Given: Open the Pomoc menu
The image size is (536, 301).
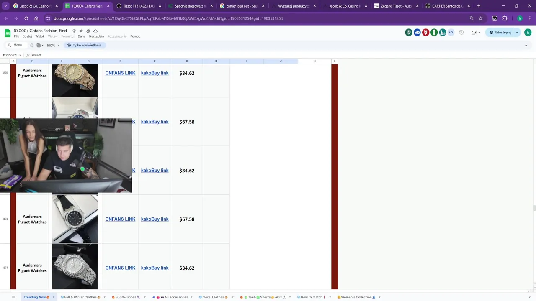Looking at the screenshot, I should pyautogui.click(x=135, y=36).
